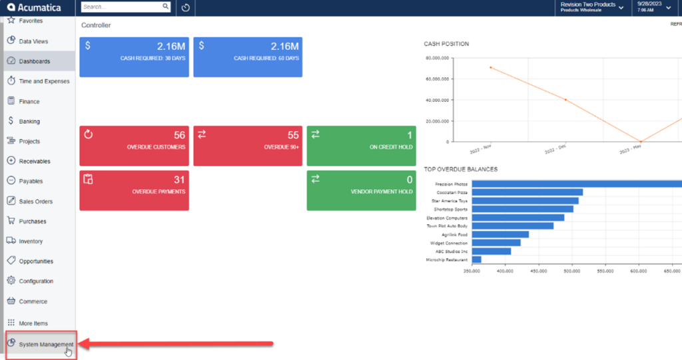Open the 55 Overdue 90+ tile
Image resolution: width=682 pixels, height=360 pixels.
(248, 146)
